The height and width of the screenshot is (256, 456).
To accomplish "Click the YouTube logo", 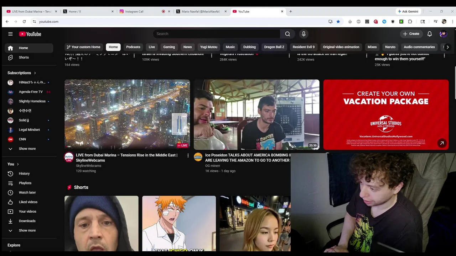I will (x=30, y=34).
